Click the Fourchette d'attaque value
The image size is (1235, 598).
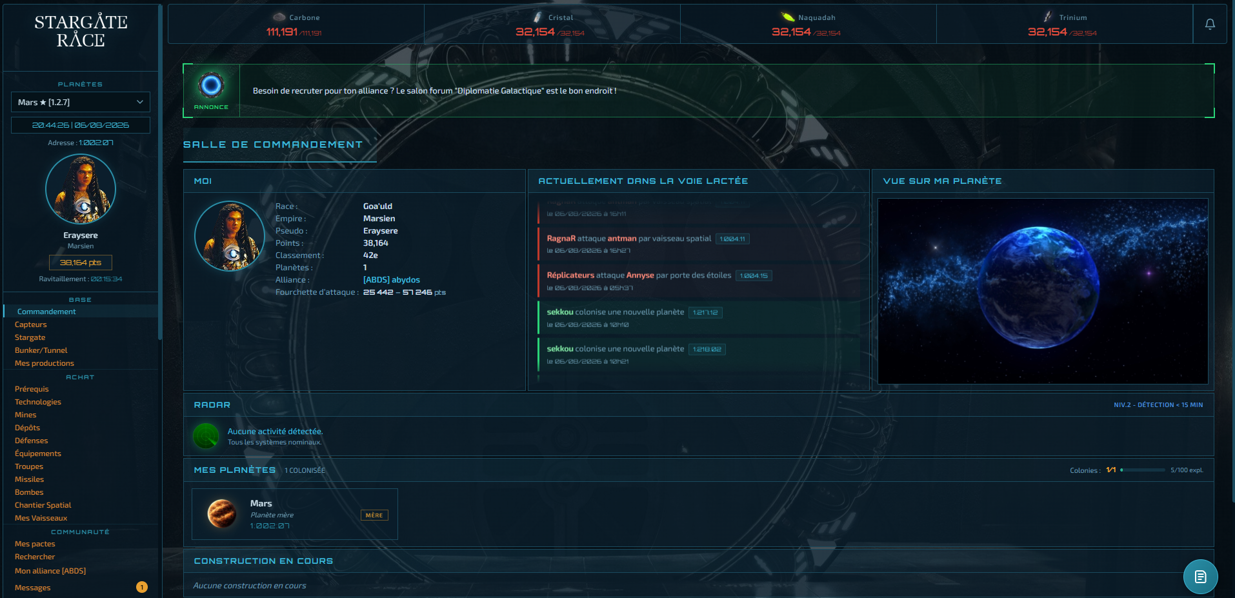click(405, 292)
